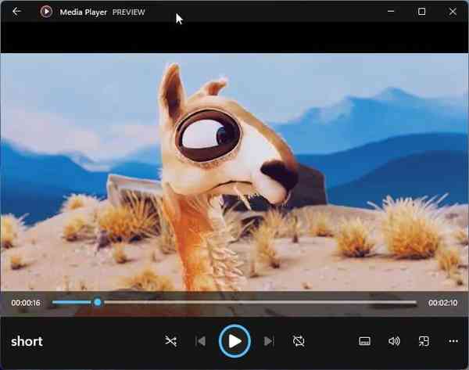
Task: Go back with the arrow button
Action: (17, 12)
